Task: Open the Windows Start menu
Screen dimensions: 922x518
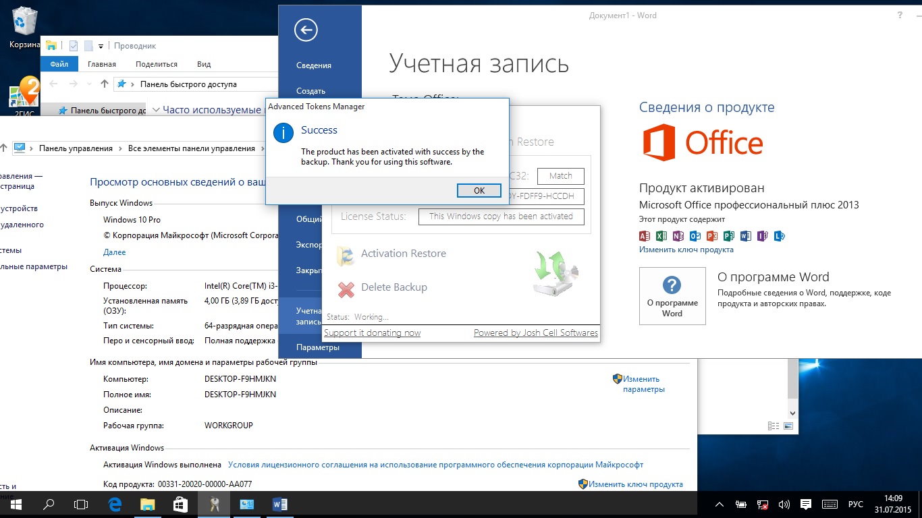Action: coord(16,504)
